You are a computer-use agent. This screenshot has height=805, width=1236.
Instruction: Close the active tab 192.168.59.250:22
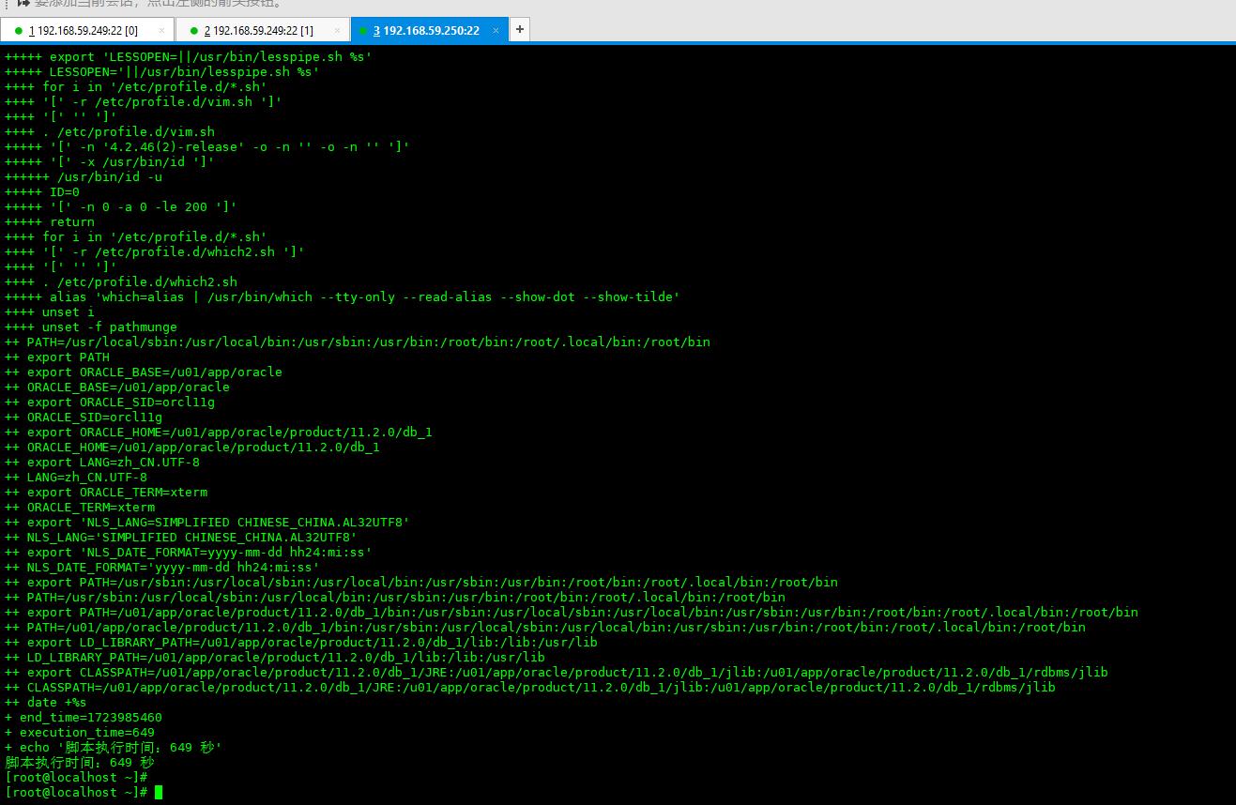pos(496,30)
